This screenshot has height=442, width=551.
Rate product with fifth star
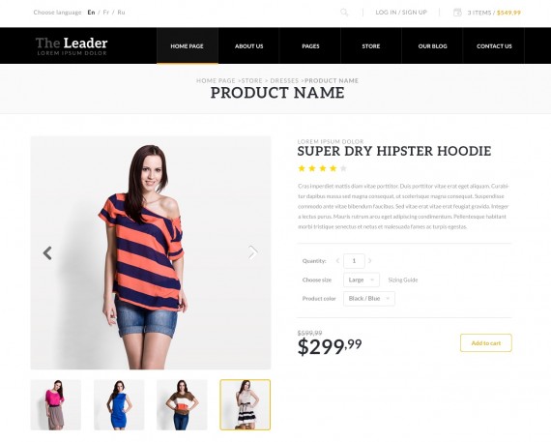pyautogui.click(x=343, y=168)
